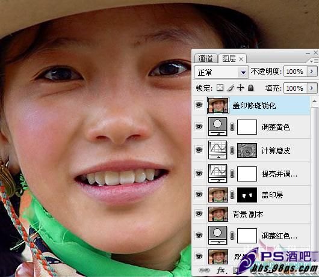Click the lock position move icon
Image resolution: width=319 pixels, height=277 pixels.
point(241,88)
